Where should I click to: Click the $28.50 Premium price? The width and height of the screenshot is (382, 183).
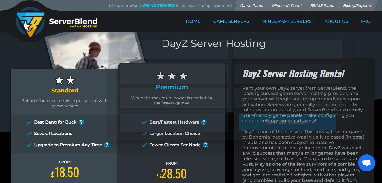[172, 174]
